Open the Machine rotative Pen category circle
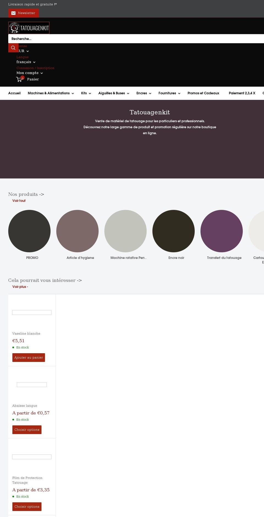The height and width of the screenshot is (517, 264). 125,231
